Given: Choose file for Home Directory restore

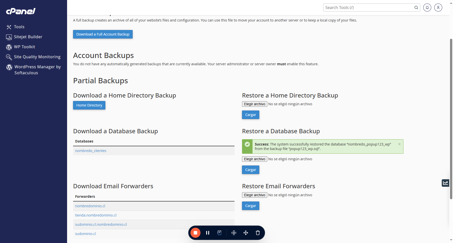Looking at the screenshot, I should [255, 104].
